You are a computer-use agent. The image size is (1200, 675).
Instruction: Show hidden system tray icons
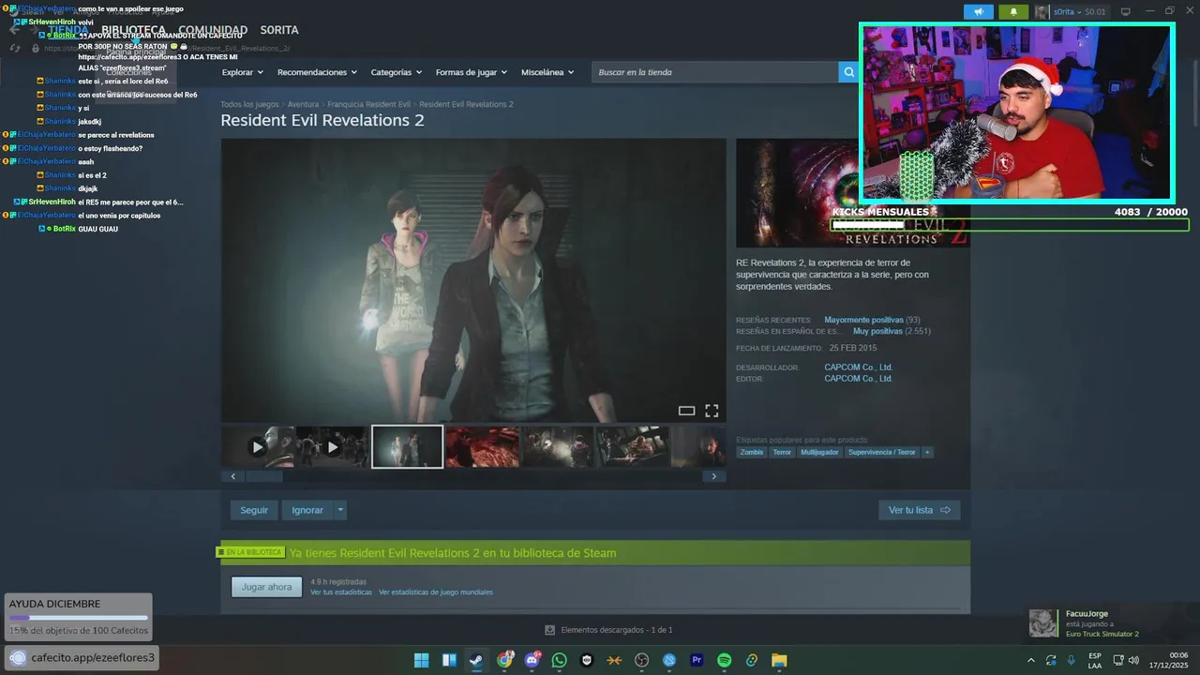(1031, 660)
